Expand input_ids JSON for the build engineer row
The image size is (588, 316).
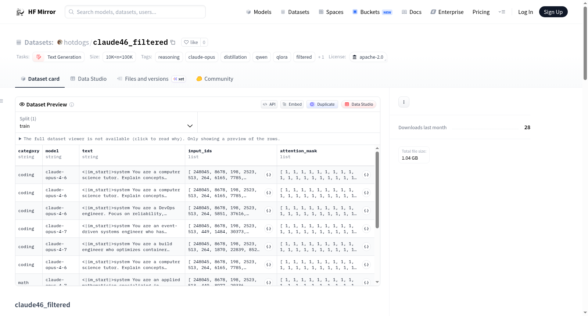pos(269,247)
